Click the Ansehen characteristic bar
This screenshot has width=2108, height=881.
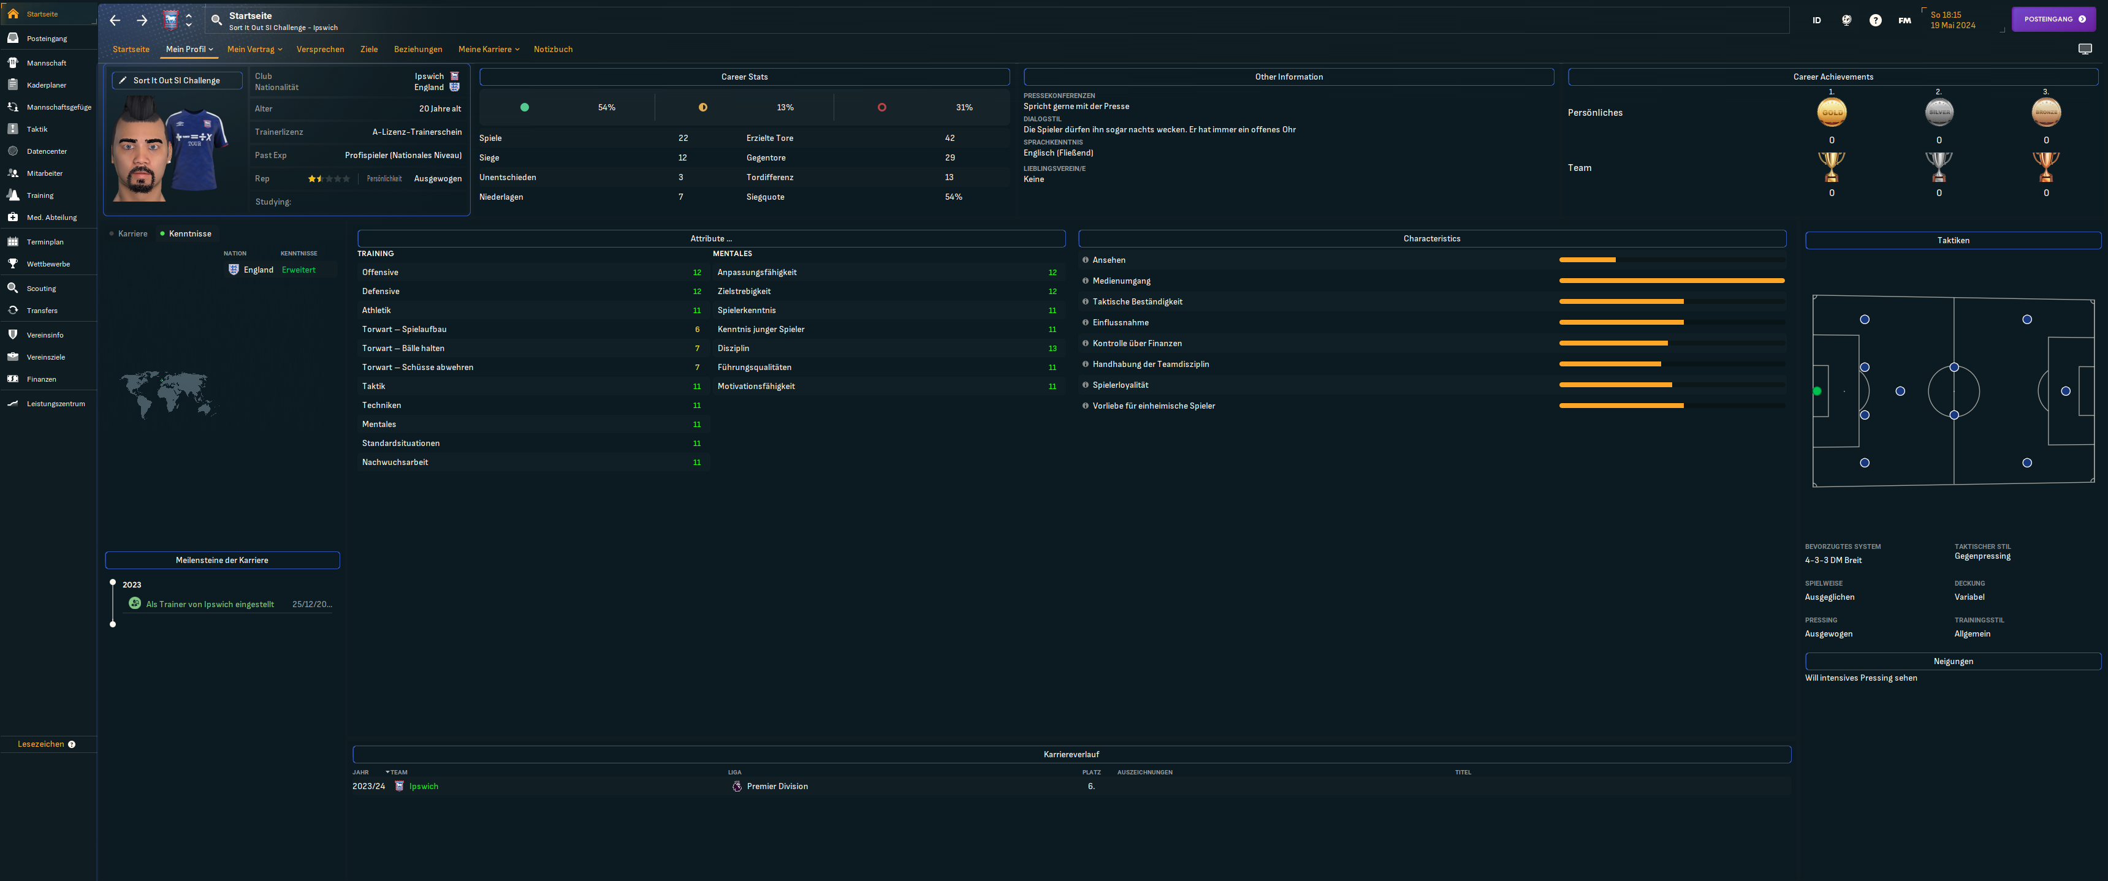(1672, 260)
